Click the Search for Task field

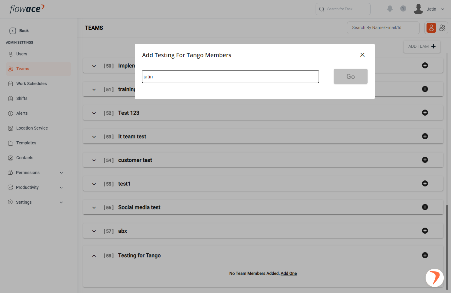[x=343, y=9]
